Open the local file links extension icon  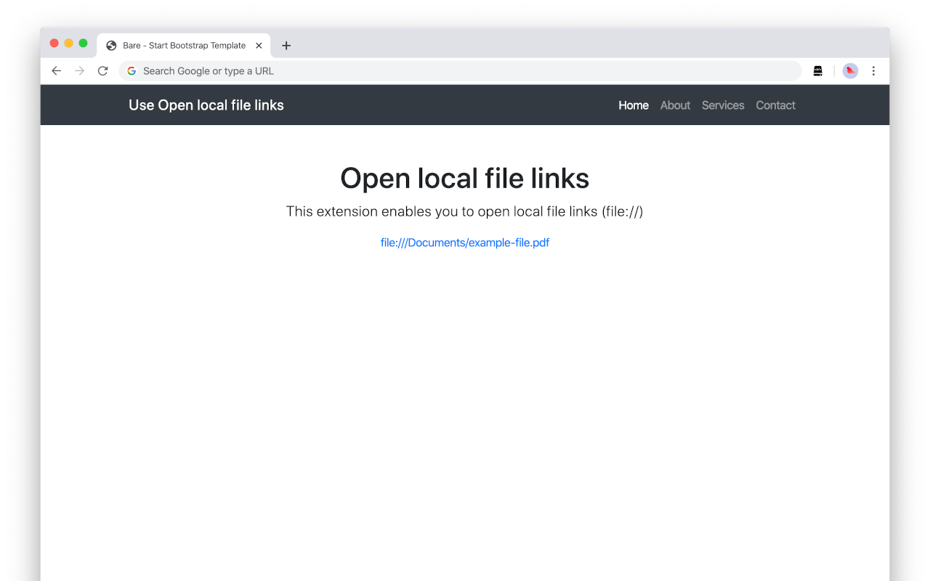tap(817, 70)
